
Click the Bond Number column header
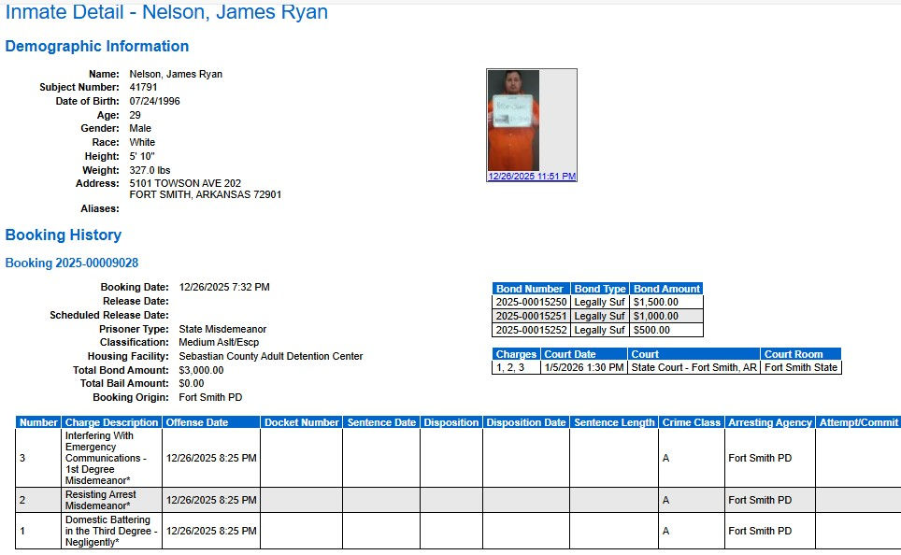(x=531, y=289)
